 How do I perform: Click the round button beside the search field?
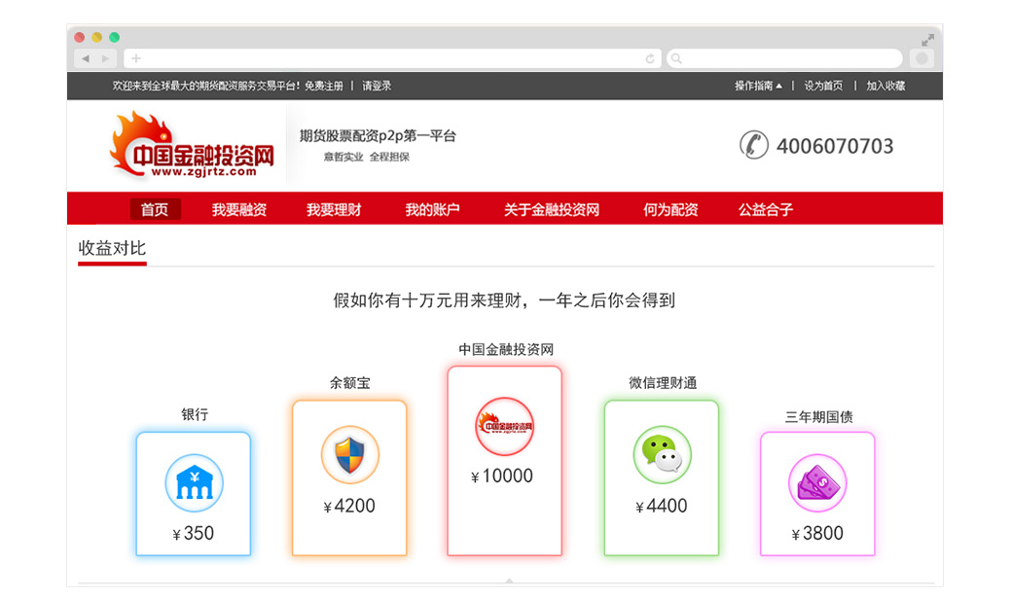[922, 58]
